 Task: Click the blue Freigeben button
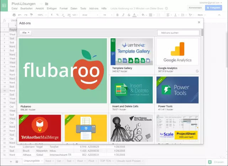213,7
